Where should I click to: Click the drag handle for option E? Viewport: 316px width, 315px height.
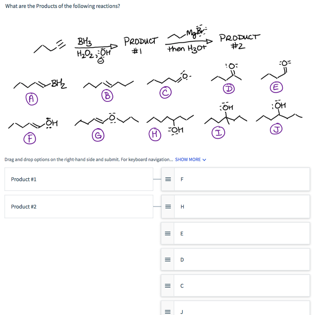(x=168, y=233)
